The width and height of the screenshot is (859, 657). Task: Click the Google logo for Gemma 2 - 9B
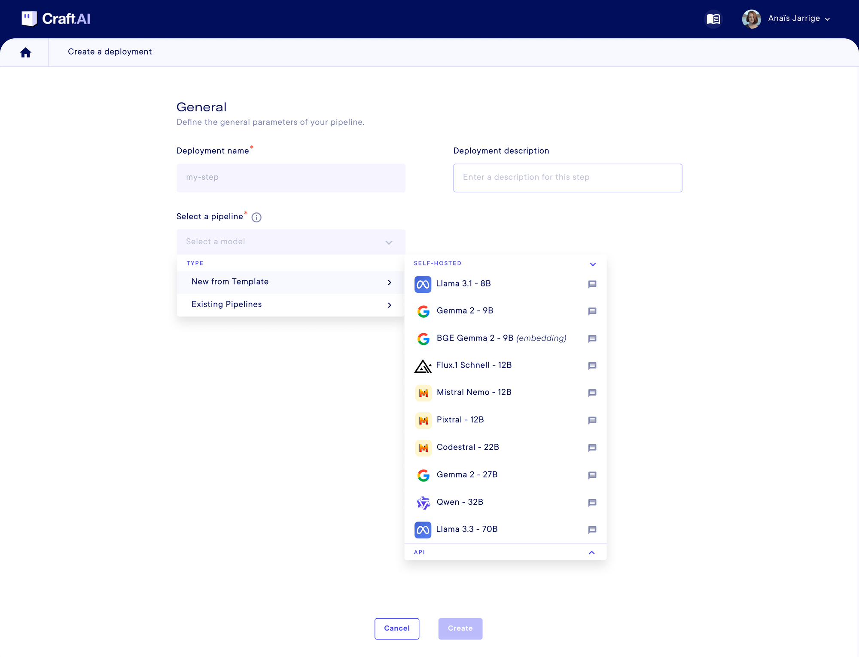point(423,311)
